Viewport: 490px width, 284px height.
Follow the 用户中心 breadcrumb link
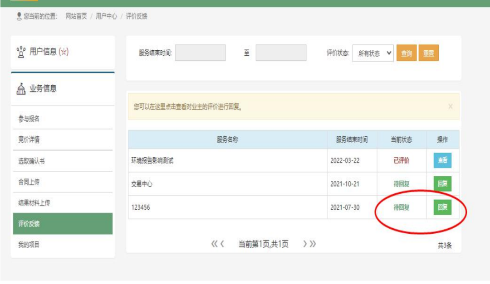[x=106, y=16]
